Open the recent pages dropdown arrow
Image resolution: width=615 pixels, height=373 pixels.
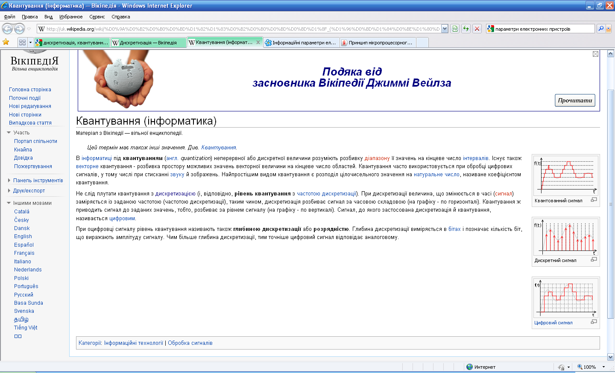coord(29,29)
